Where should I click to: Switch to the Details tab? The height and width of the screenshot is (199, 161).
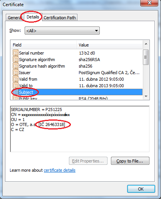coord(33,17)
